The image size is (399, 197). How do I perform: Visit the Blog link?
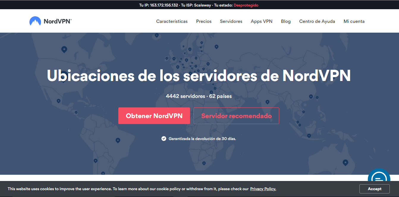pos(286,21)
